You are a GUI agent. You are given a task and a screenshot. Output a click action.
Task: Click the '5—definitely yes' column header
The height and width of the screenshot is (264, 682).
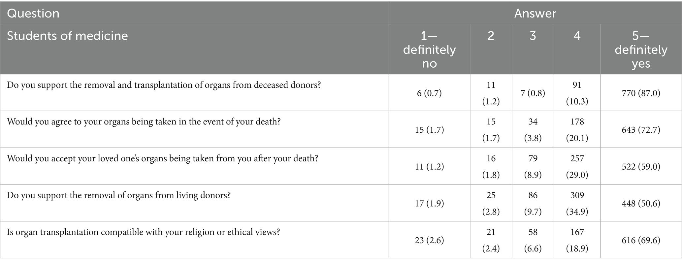(641, 49)
